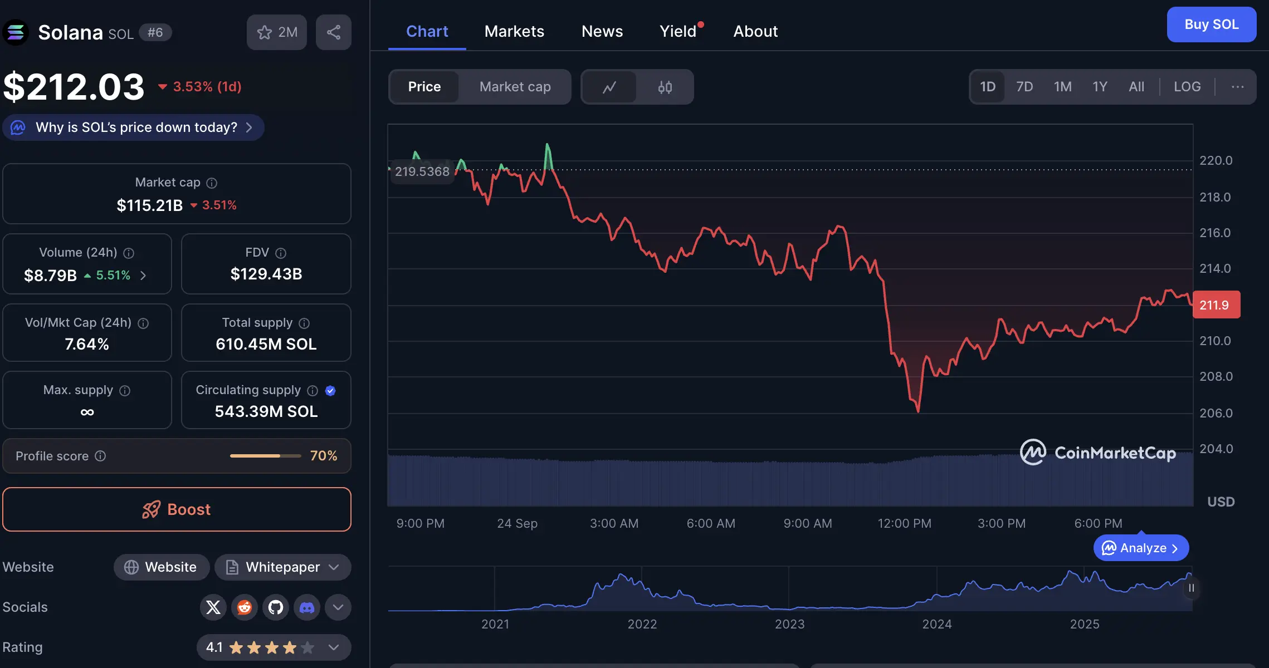
Task: Click the 543.39M SOL value
Action: coord(266,411)
